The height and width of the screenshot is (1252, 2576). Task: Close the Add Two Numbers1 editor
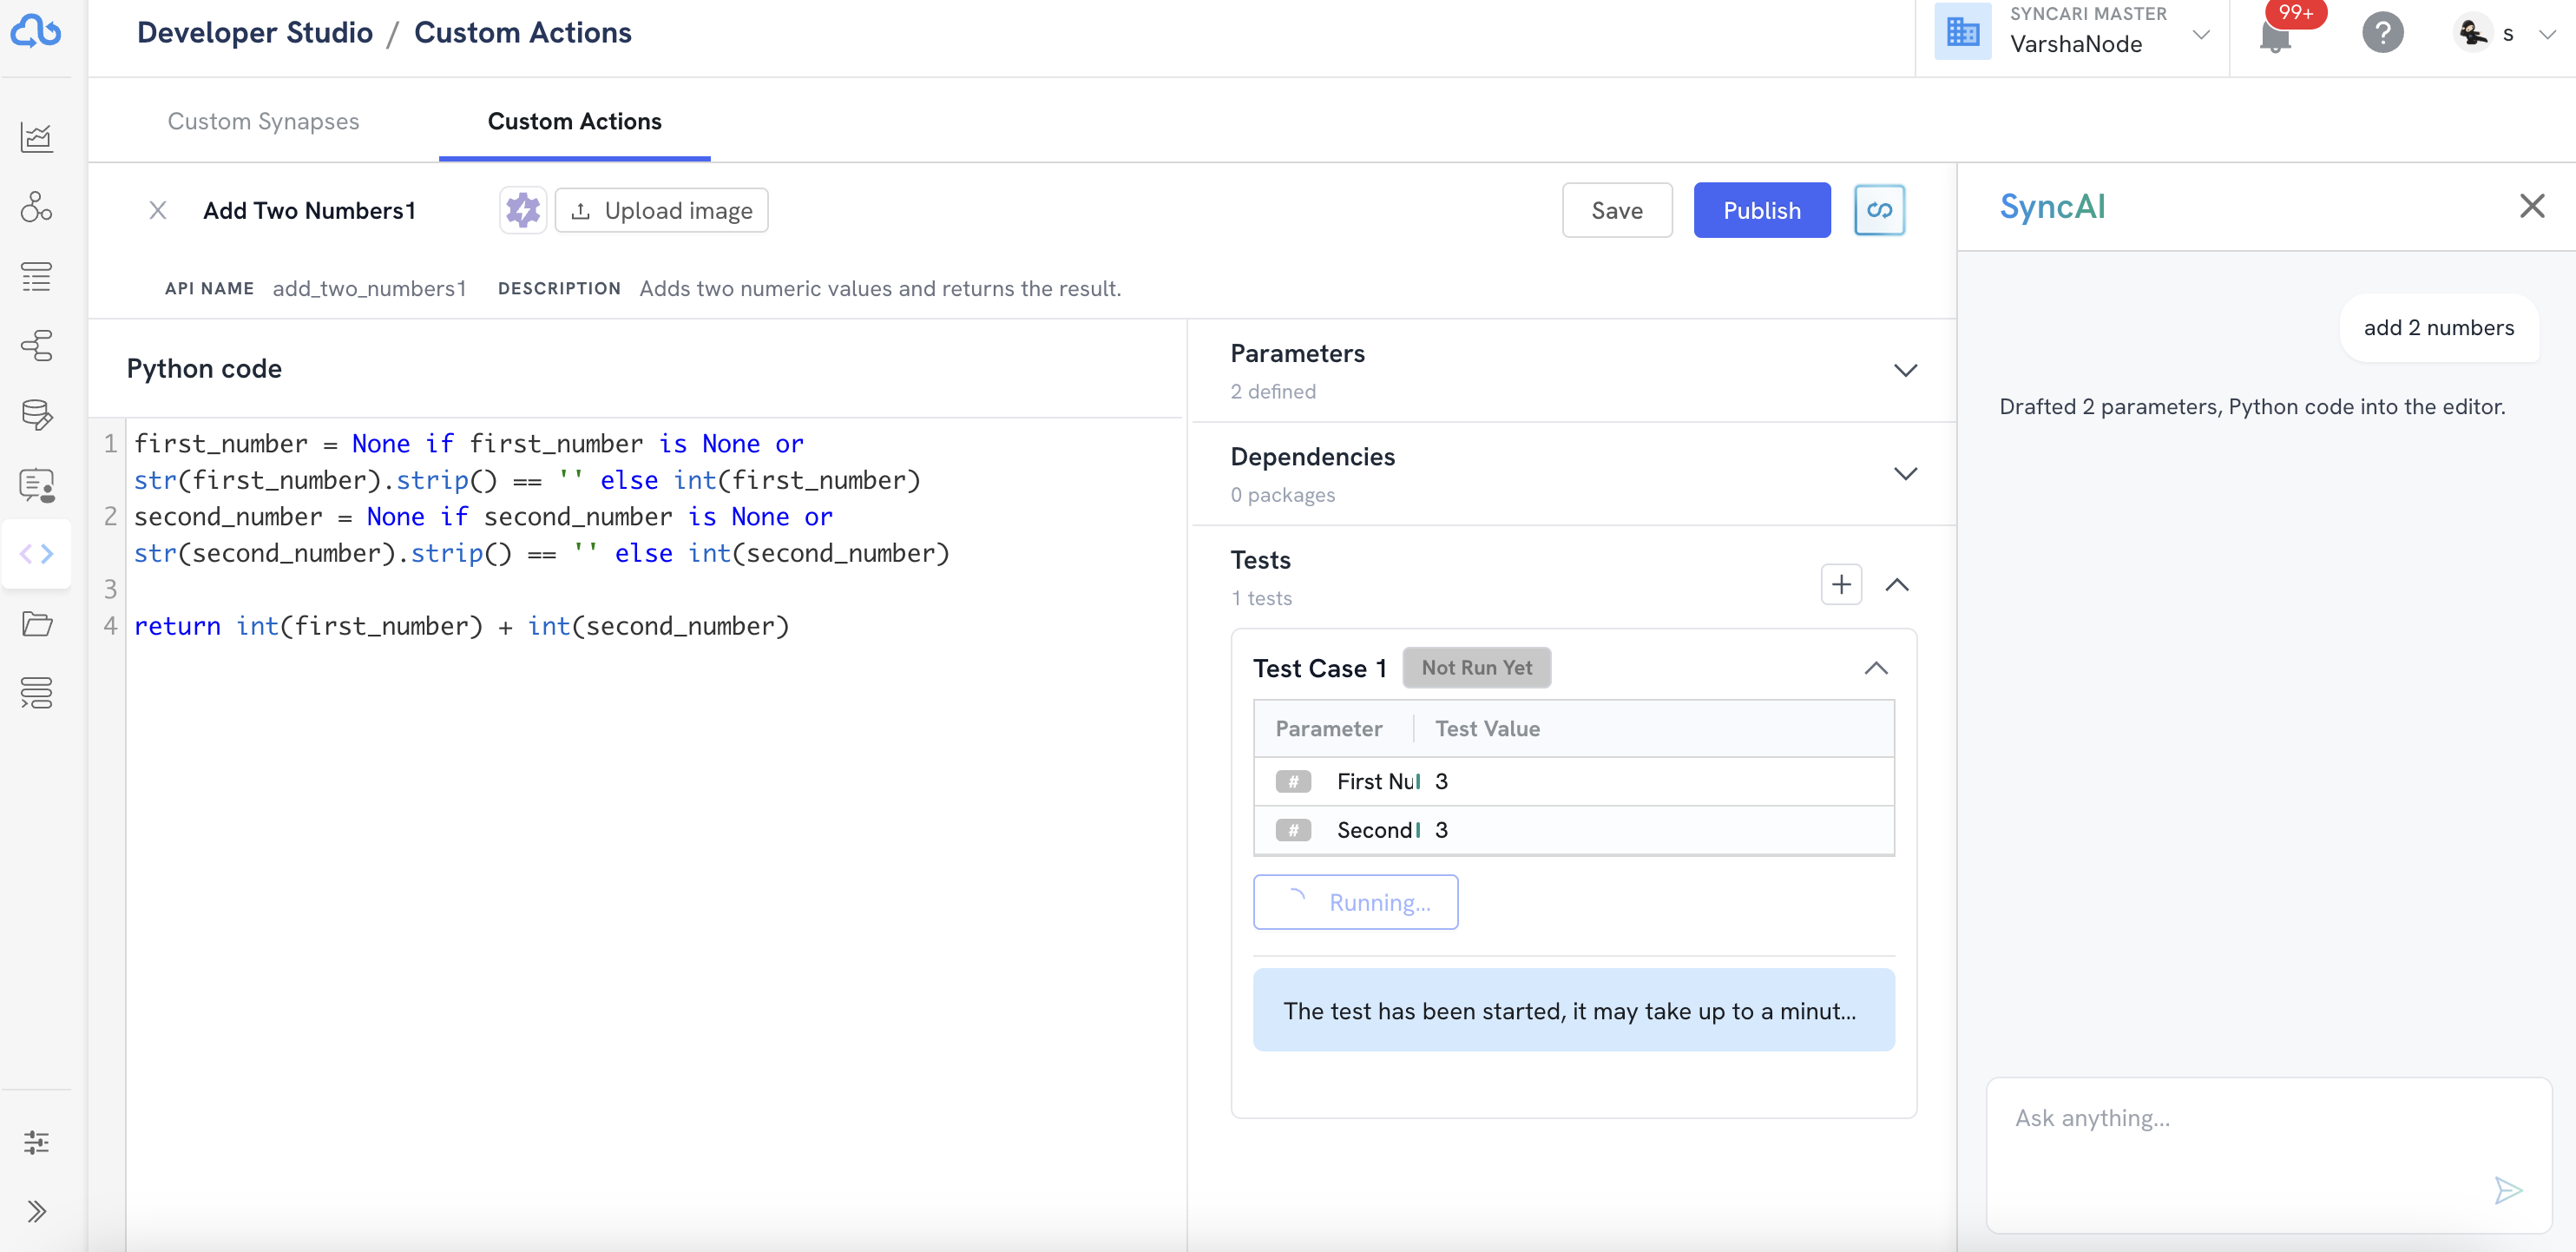157,210
